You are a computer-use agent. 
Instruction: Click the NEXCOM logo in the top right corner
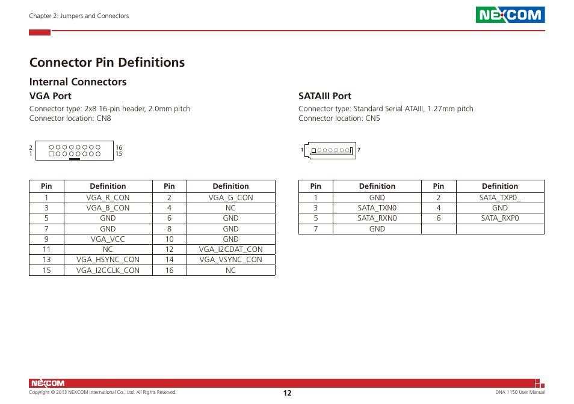[x=510, y=14]
